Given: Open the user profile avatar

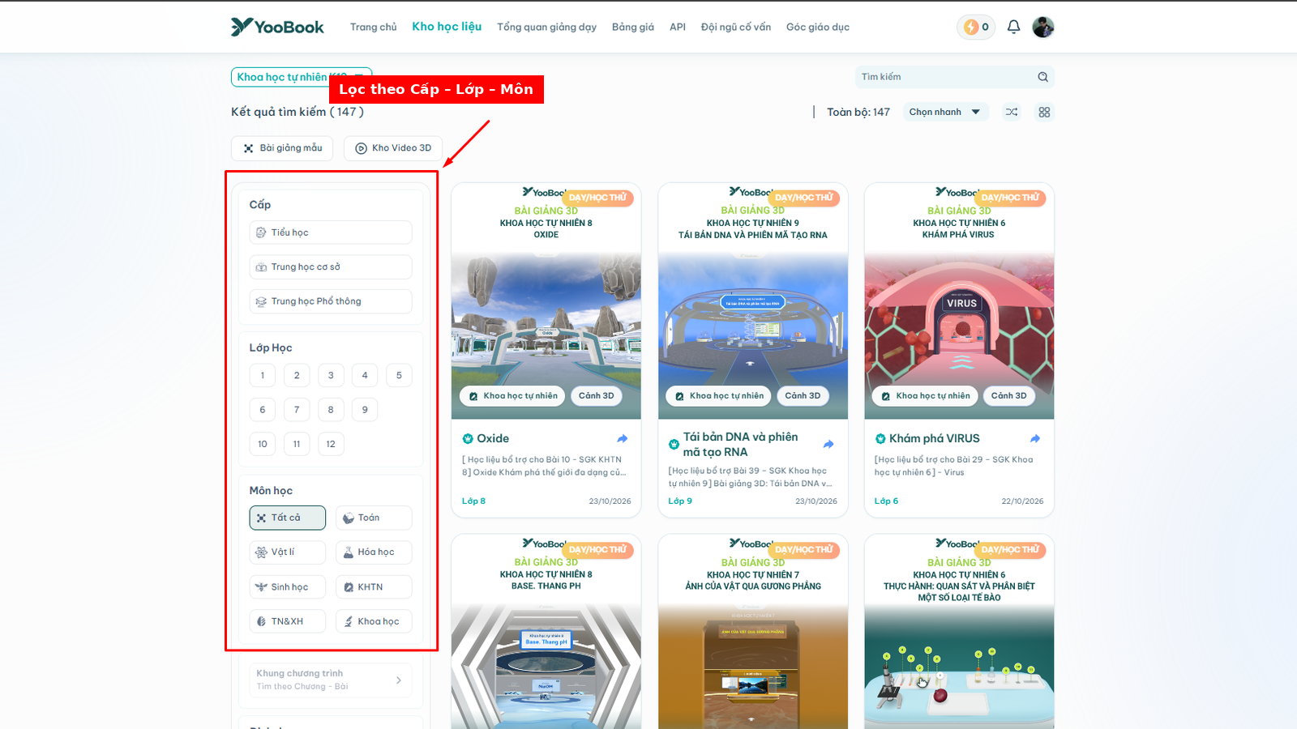Looking at the screenshot, I should 1043,27.
